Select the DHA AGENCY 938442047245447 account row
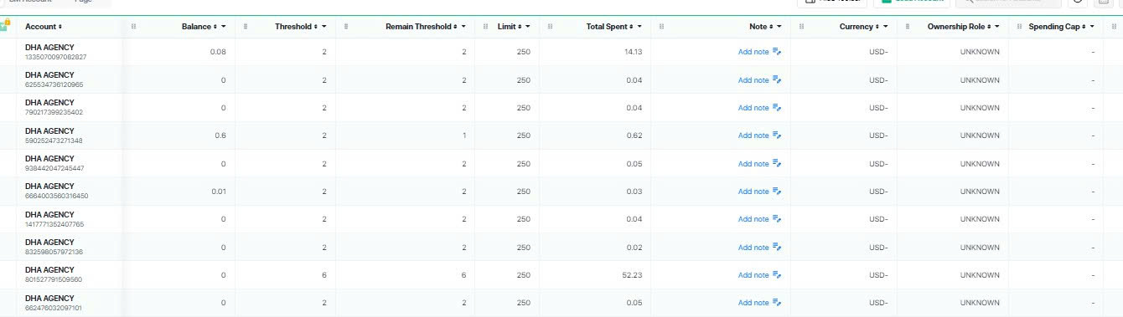 coord(561,163)
